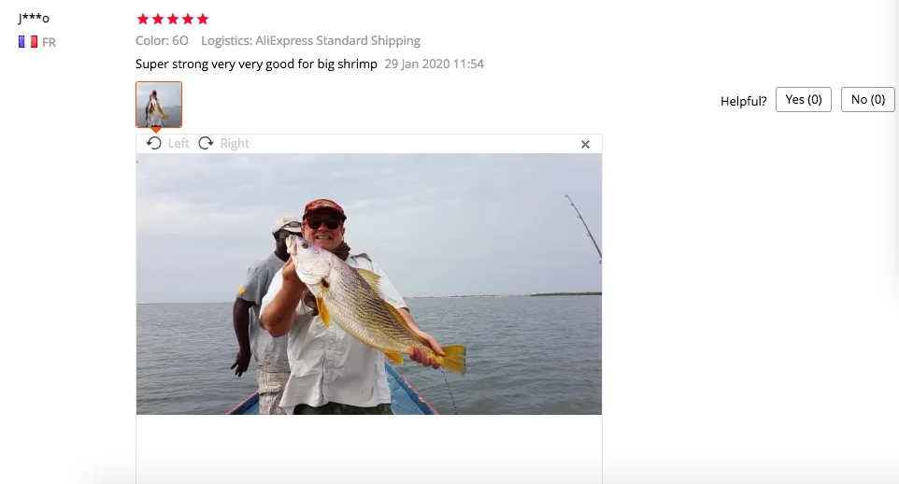Click the third red rating star
Viewport: 899px width, 484px height.
tap(173, 19)
